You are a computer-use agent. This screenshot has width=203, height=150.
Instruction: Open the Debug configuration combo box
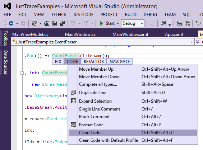[x=133, y=23]
